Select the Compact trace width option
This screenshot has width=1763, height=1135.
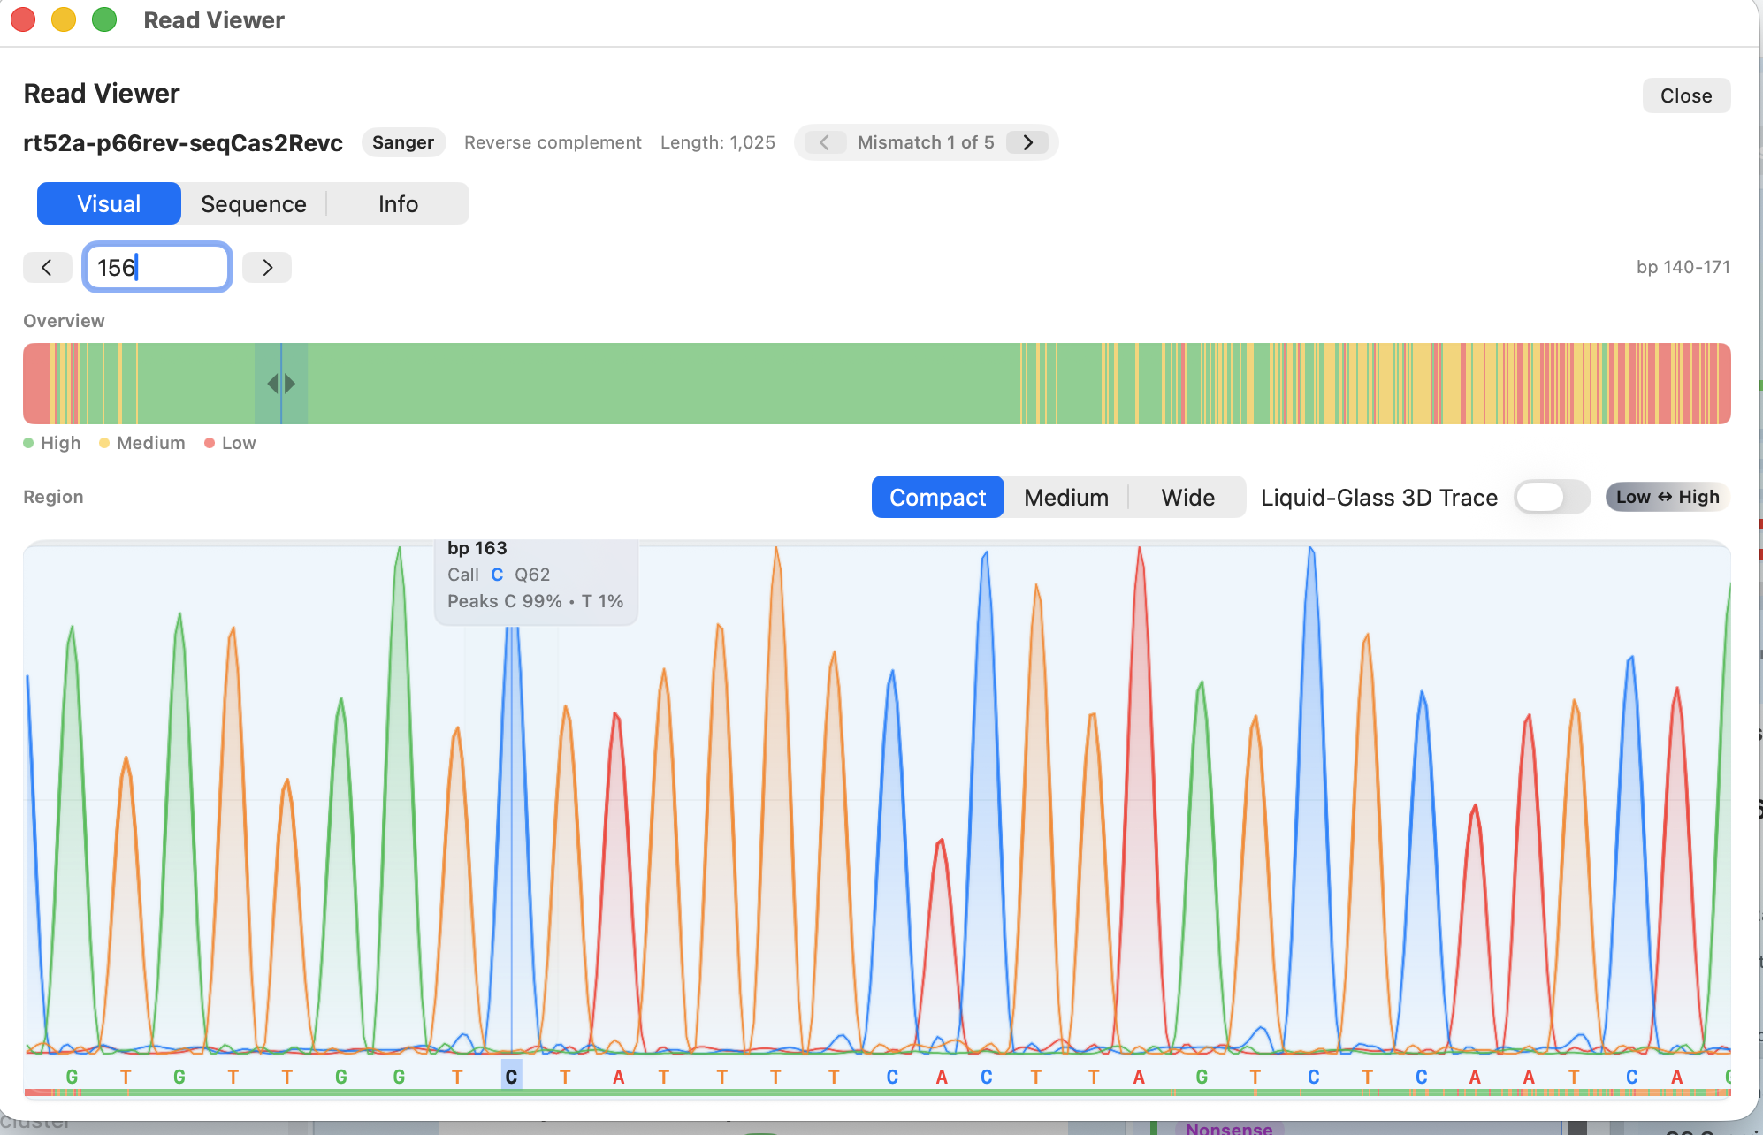(x=937, y=497)
